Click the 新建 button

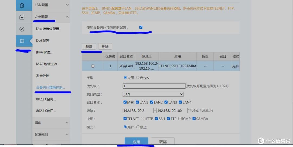click(x=89, y=46)
